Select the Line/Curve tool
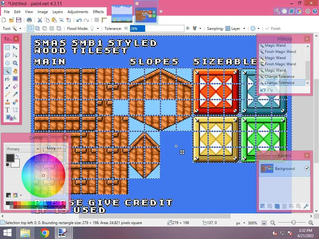Viewport: 319px width, 239px height. tap(15, 110)
